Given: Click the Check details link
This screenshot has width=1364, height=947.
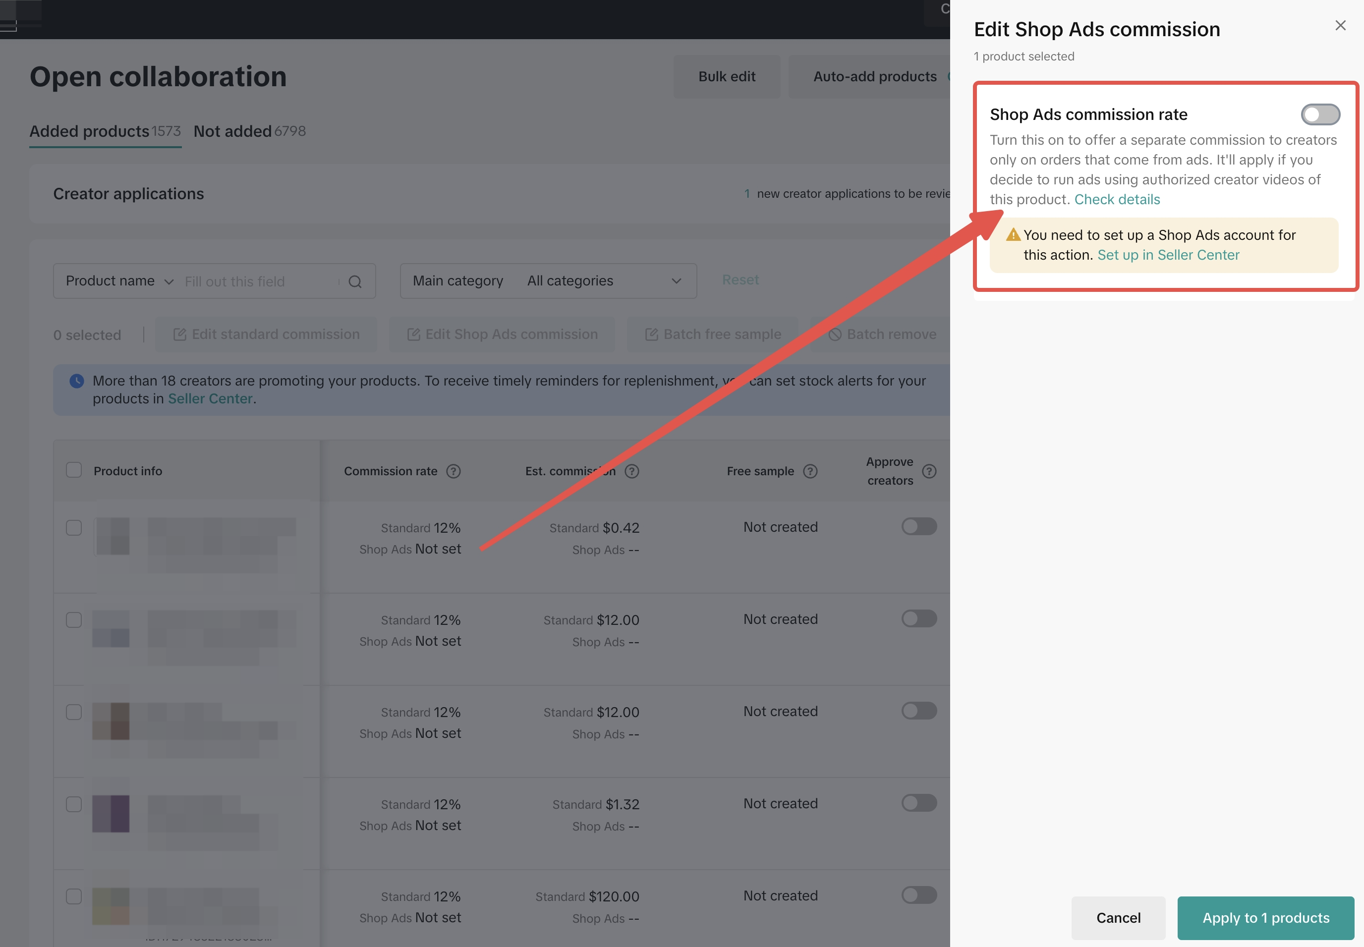Looking at the screenshot, I should pos(1117,199).
